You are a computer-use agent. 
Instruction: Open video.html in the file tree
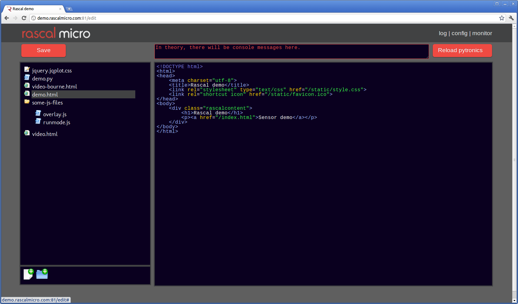45,134
